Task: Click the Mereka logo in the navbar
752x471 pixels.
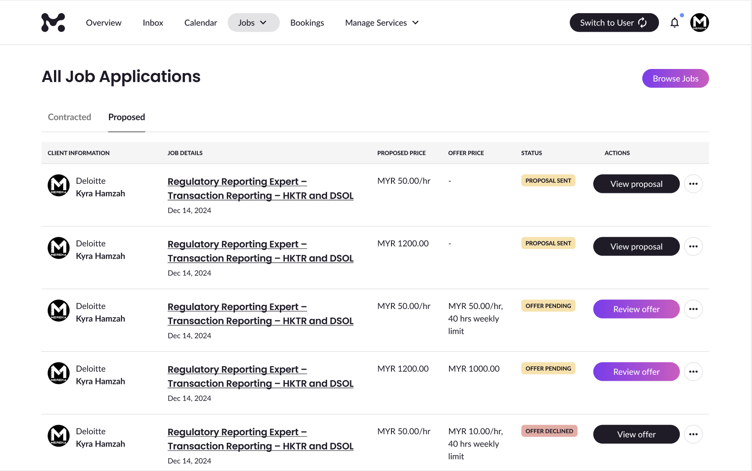Action: click(53, 23)
